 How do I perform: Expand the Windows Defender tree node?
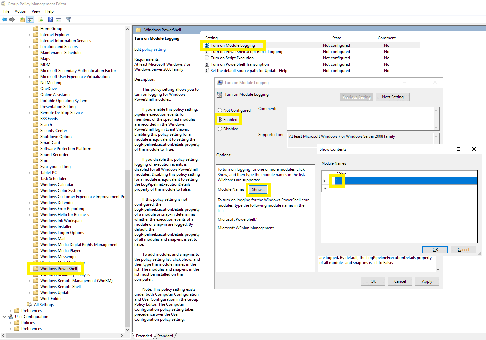tap(30, 203)
